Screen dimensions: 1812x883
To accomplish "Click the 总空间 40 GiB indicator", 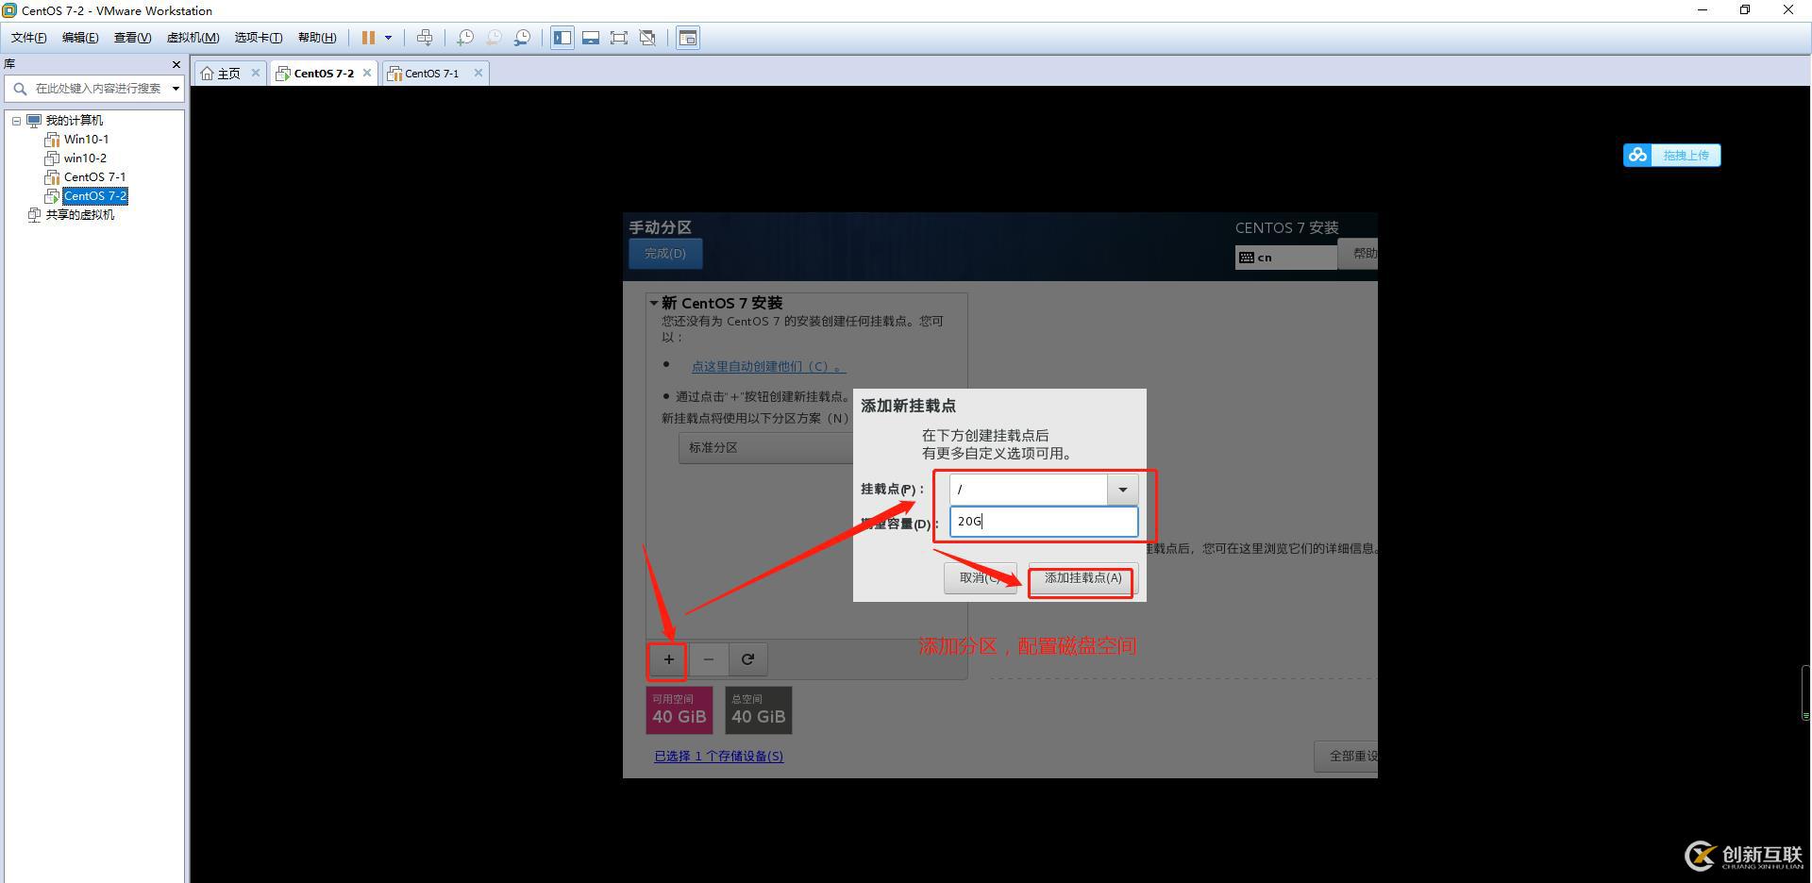I will 759,710.
